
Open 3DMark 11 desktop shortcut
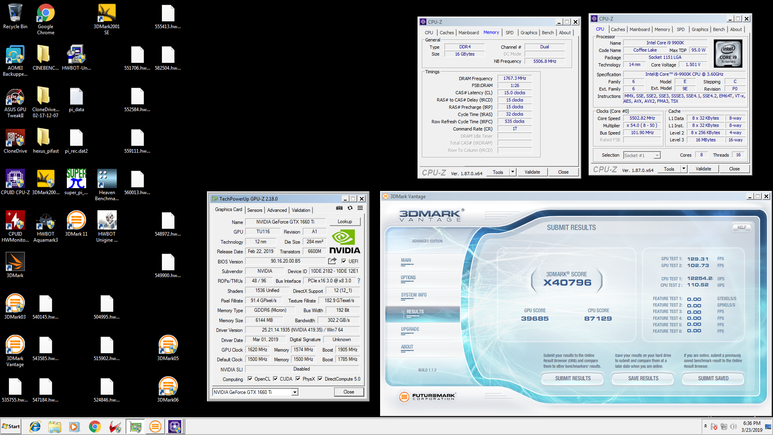click(x=76, y=224)
